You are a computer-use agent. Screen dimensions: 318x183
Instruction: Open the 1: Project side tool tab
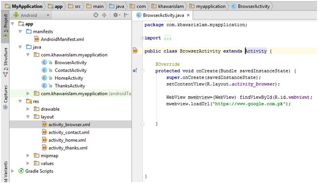[5, 26]
